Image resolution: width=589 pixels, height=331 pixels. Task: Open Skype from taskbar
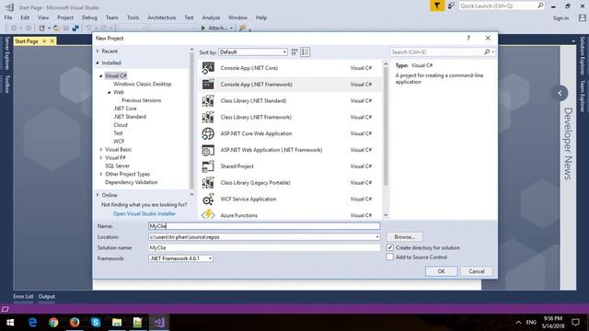(x=96, y=323)
